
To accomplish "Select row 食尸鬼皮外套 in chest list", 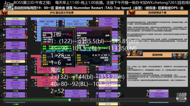I will (x=15, y=70).
